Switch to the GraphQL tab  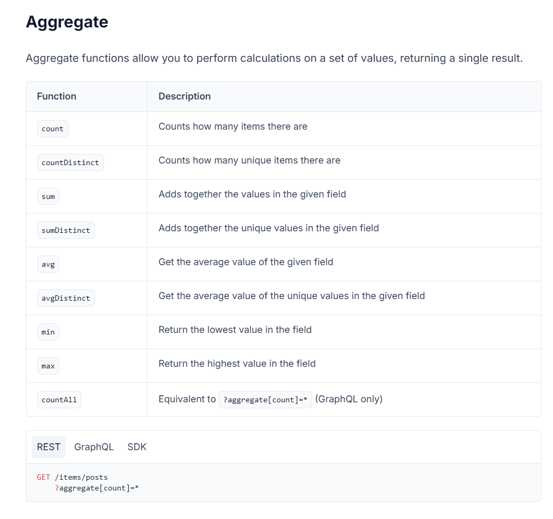coord(94,447)
